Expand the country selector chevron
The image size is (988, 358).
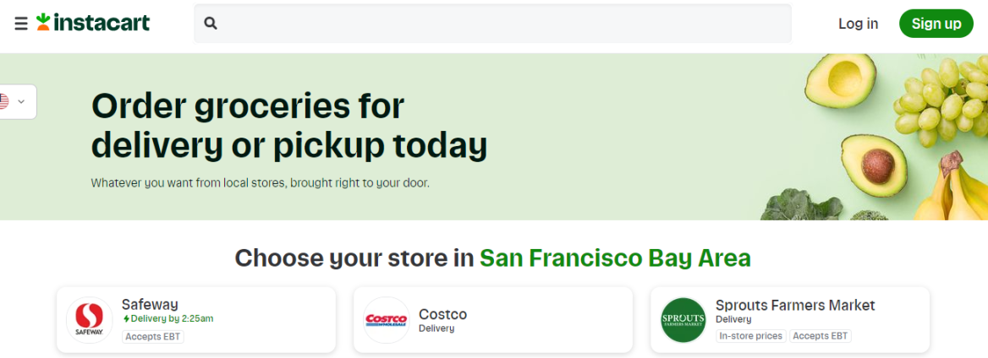pyautogui.click(x=21, y=101)
